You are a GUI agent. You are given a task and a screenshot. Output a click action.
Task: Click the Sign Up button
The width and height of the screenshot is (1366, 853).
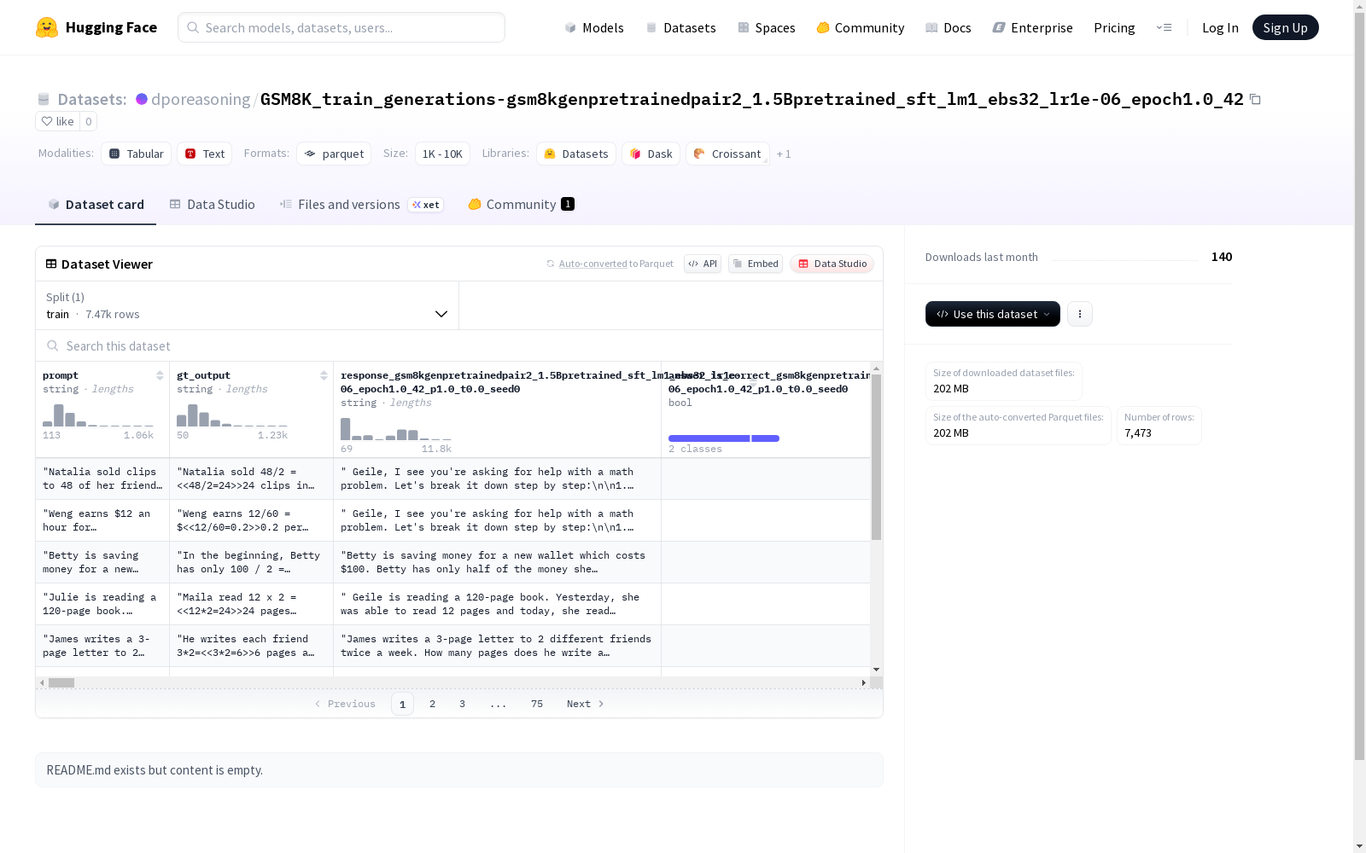coord(1285,27)
